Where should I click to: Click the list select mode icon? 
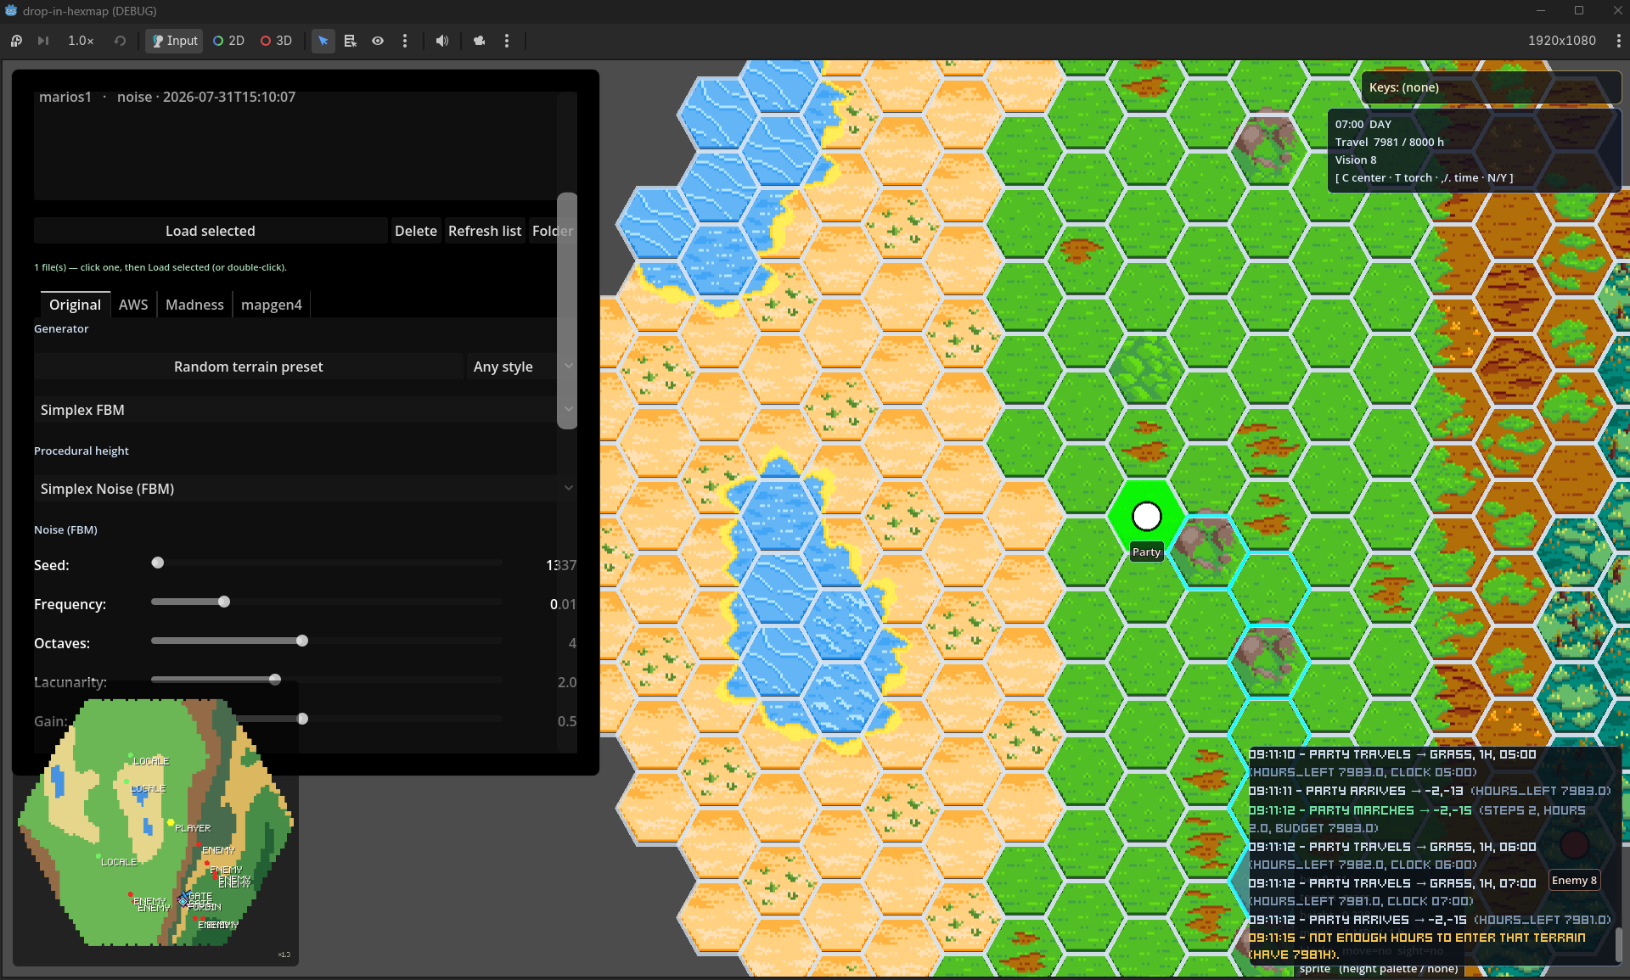[351, 41]
